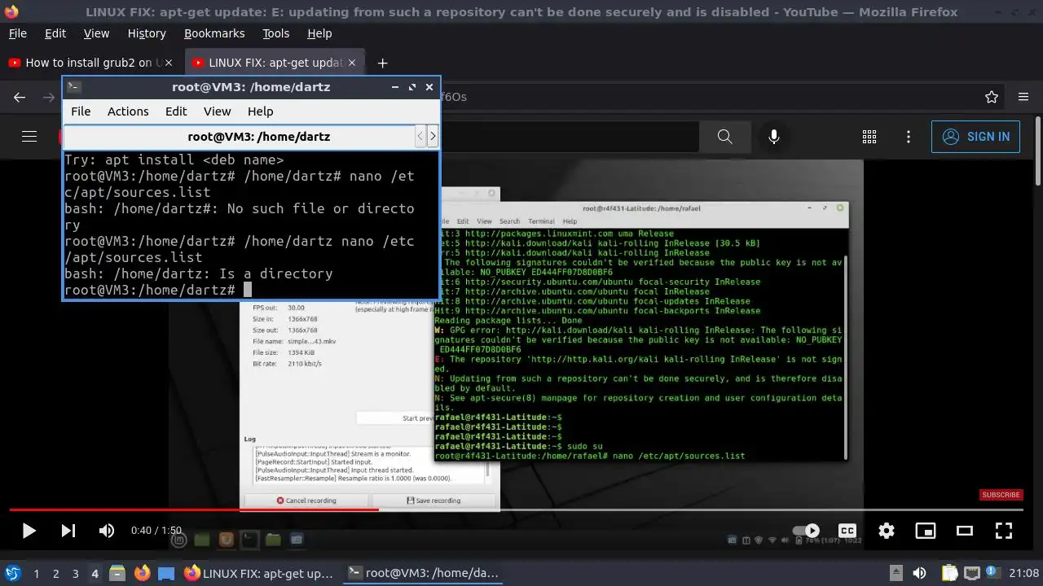Close the 'LINUX FIX' tab
1043x586 pixels.
(353, 63)
